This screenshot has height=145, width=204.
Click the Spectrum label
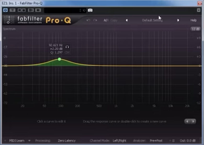pyautogui.click(x=9, y=29)
